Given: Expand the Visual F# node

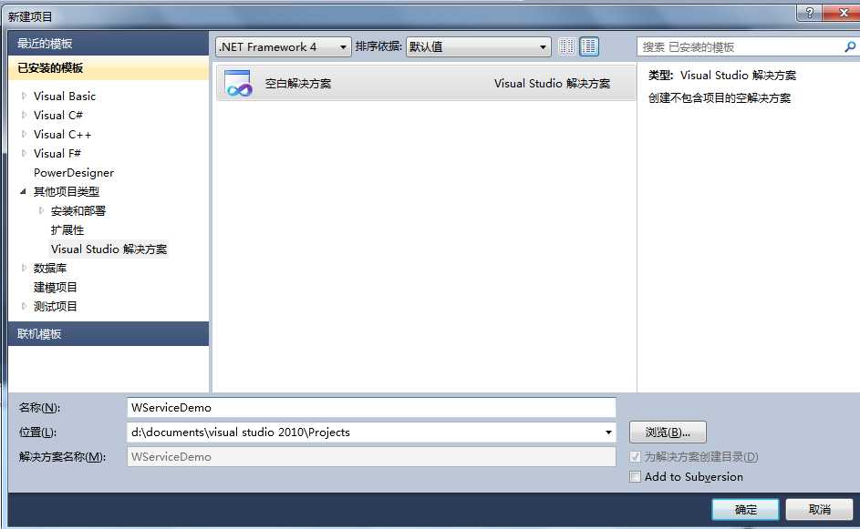Looking at the screenshot, I should 24,153.
